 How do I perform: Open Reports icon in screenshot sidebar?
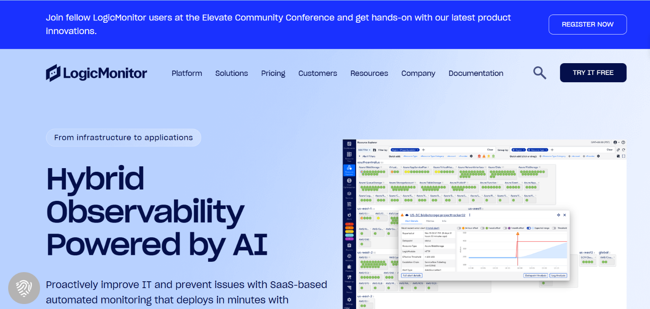[349, 246]
